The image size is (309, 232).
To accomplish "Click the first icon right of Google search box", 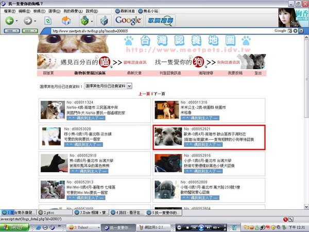I will [x=290, y=31].
